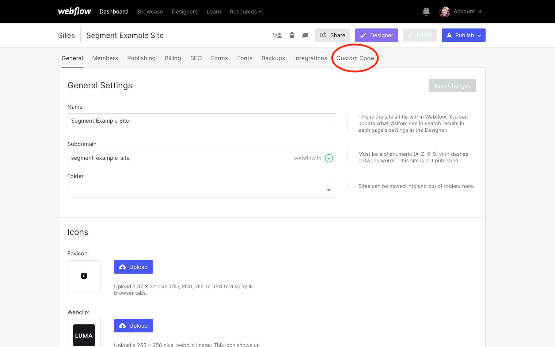Click the green subdomain check icon
Viewport: 555px width, 347px height.
(329, 158)
